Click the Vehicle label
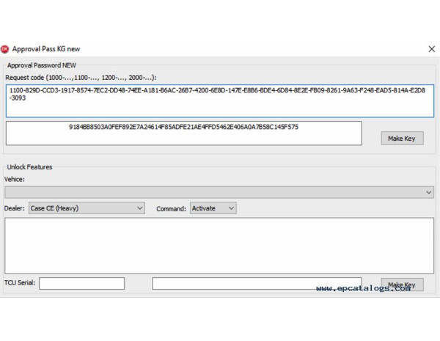 coord(15,179)
